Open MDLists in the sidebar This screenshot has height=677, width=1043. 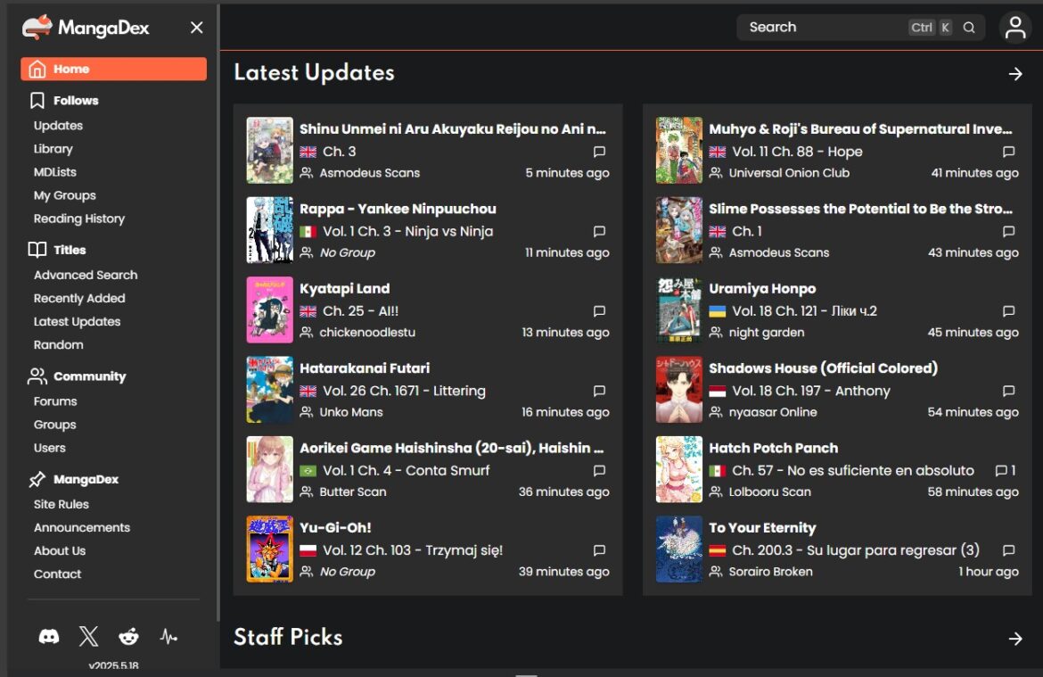coord(55,172)
